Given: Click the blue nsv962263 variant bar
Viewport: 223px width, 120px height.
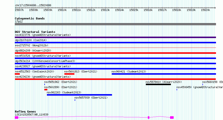Looking at the screenshot, I should [x=79, y=95].
